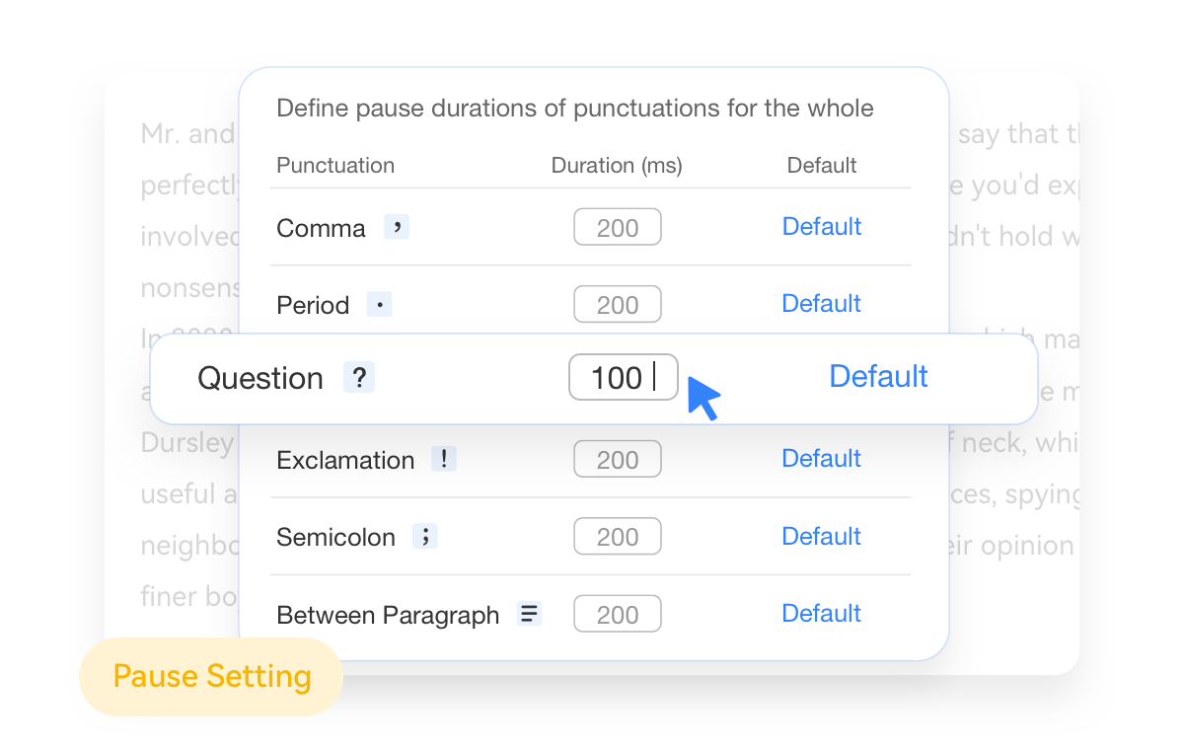Reset Comma pause to Default

pyautogui.click(x=821, y=226)
